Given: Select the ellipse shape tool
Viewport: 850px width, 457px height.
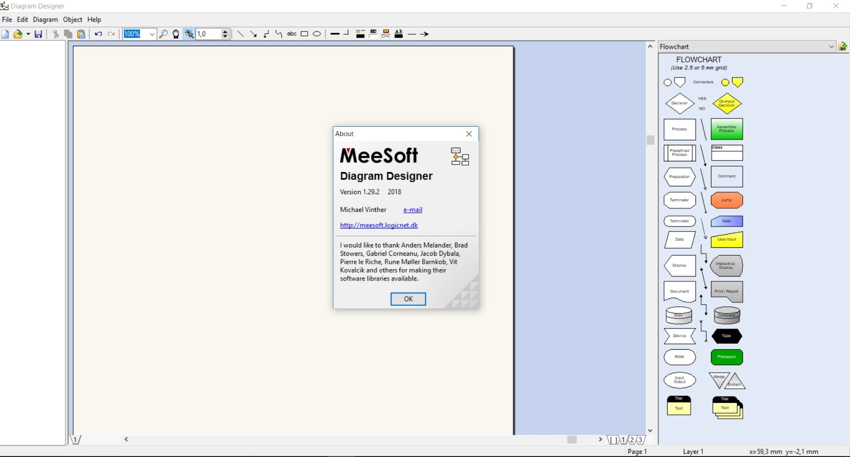Looking at the screenshot, I should pos(317,34).
